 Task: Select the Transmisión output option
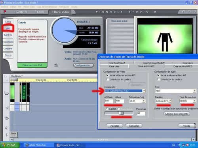[8, 42]
